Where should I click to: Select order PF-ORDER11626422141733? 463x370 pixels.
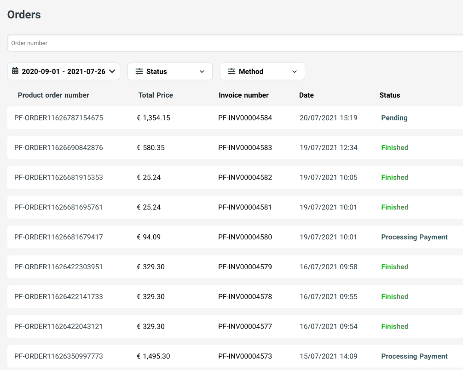(58, 297)
